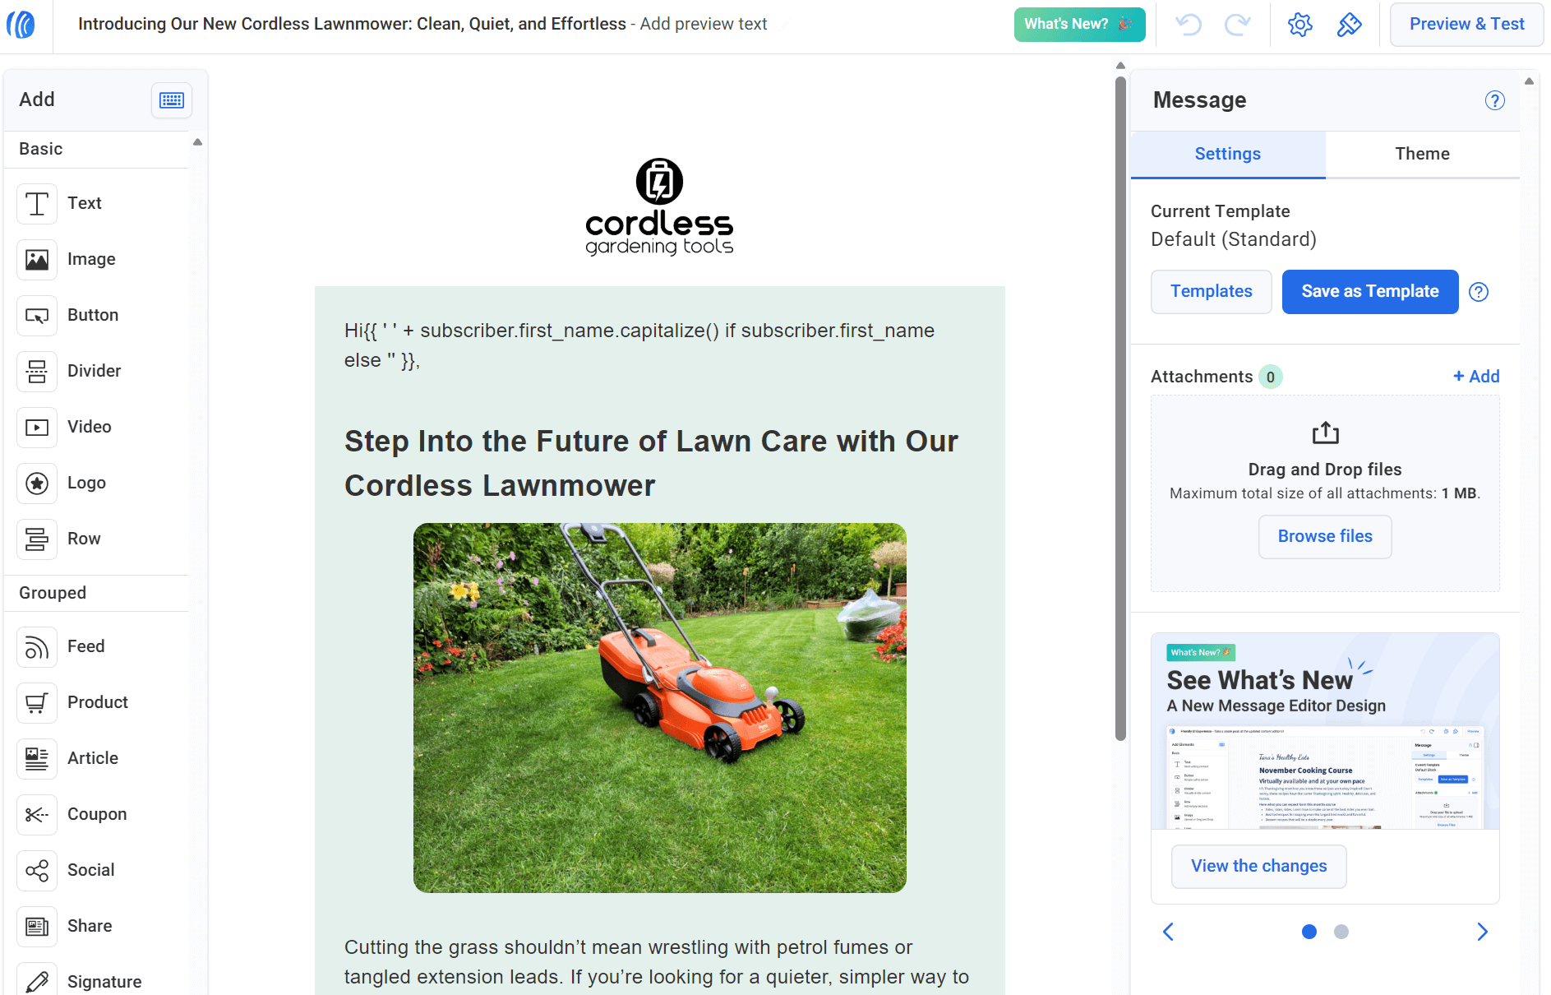This screenshot has height=995, width=1551.
Task: Open View the changes
Action: (x=1258, y=866)
